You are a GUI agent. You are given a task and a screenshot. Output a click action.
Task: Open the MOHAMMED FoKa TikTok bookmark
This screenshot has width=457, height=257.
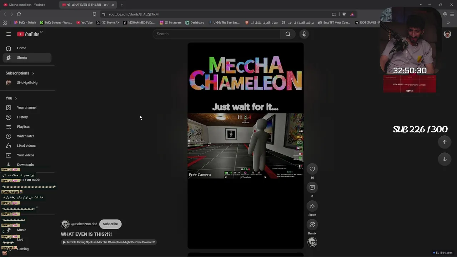(x=139, y=22)
